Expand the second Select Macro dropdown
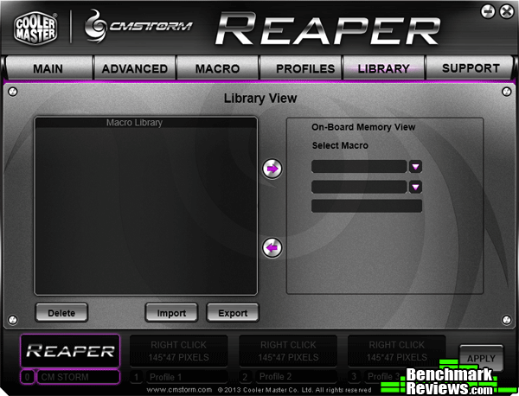This screenshot has height=396, width=519. [x=415, y=187]
